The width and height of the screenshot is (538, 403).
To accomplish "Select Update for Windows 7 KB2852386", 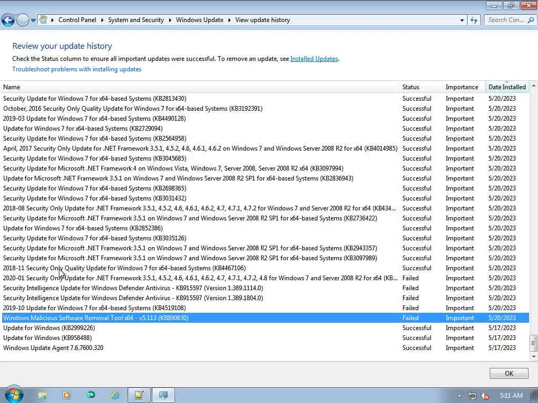I will pyautogui.click(x=265, y=228).
